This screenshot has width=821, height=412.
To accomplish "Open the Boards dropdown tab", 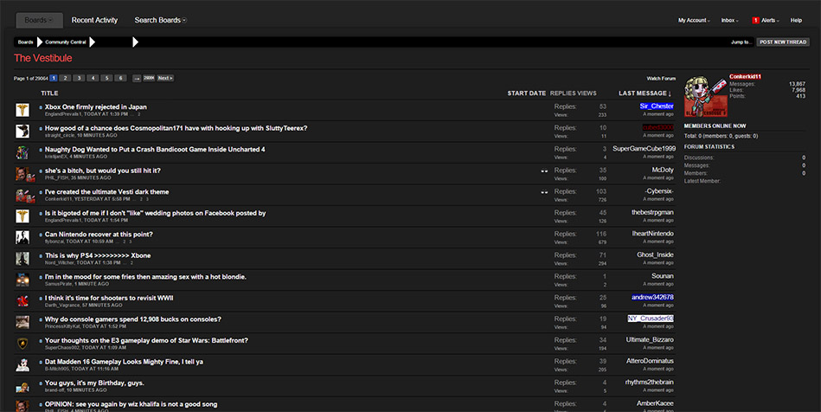I will [39, 20].
